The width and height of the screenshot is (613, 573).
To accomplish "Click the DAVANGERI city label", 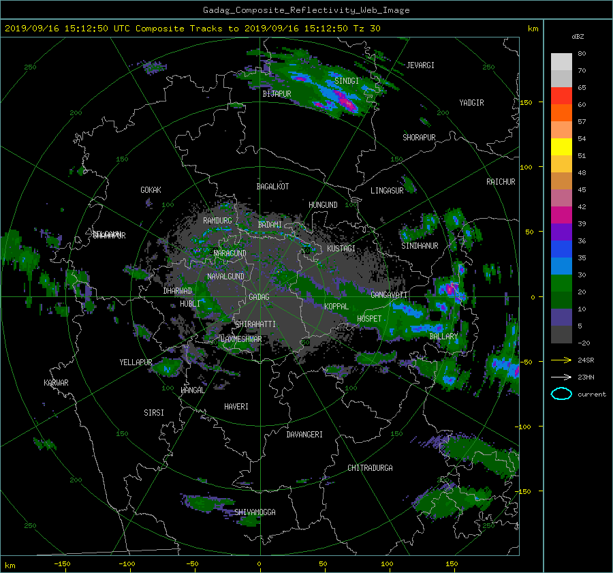I will point(304,435).
